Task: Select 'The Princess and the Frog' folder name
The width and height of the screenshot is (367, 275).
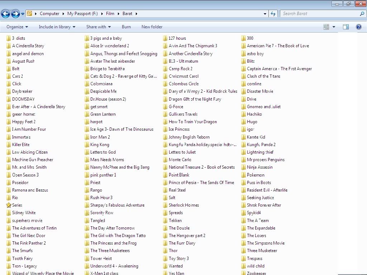Action: (113, 243)
